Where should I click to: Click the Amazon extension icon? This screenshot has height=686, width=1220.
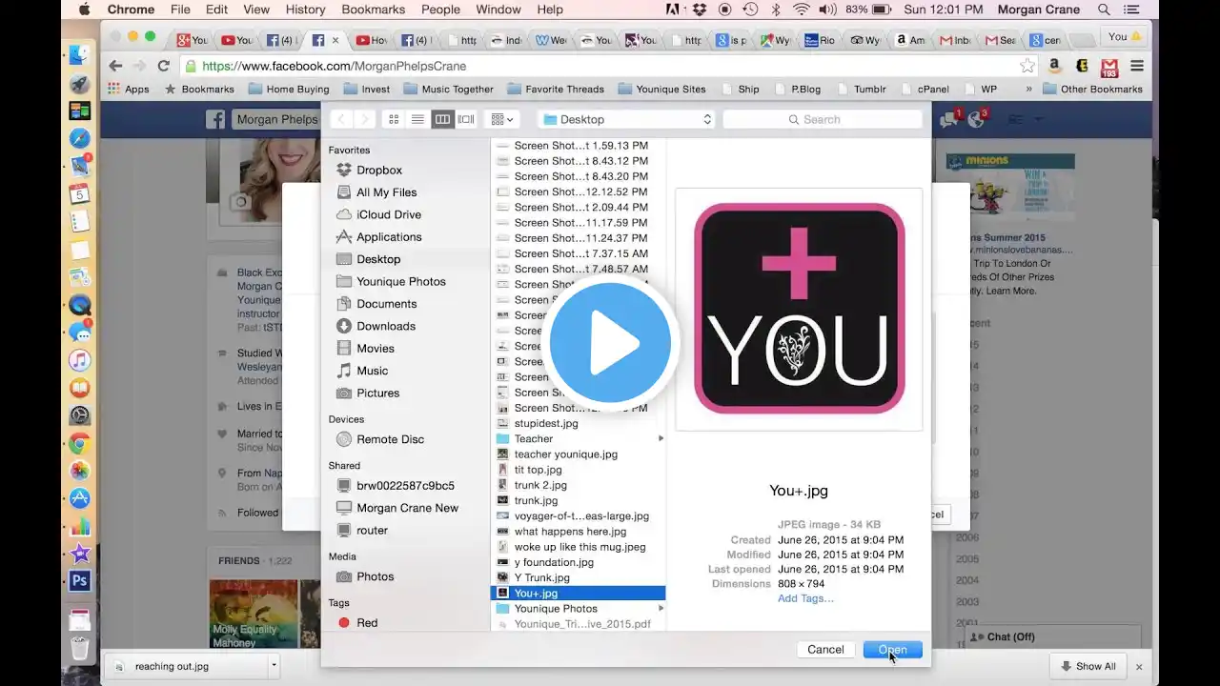pyautogui.click(x=1055, y=66)
